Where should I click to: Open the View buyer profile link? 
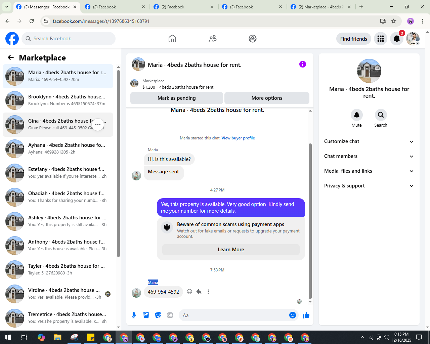(238, 138)
